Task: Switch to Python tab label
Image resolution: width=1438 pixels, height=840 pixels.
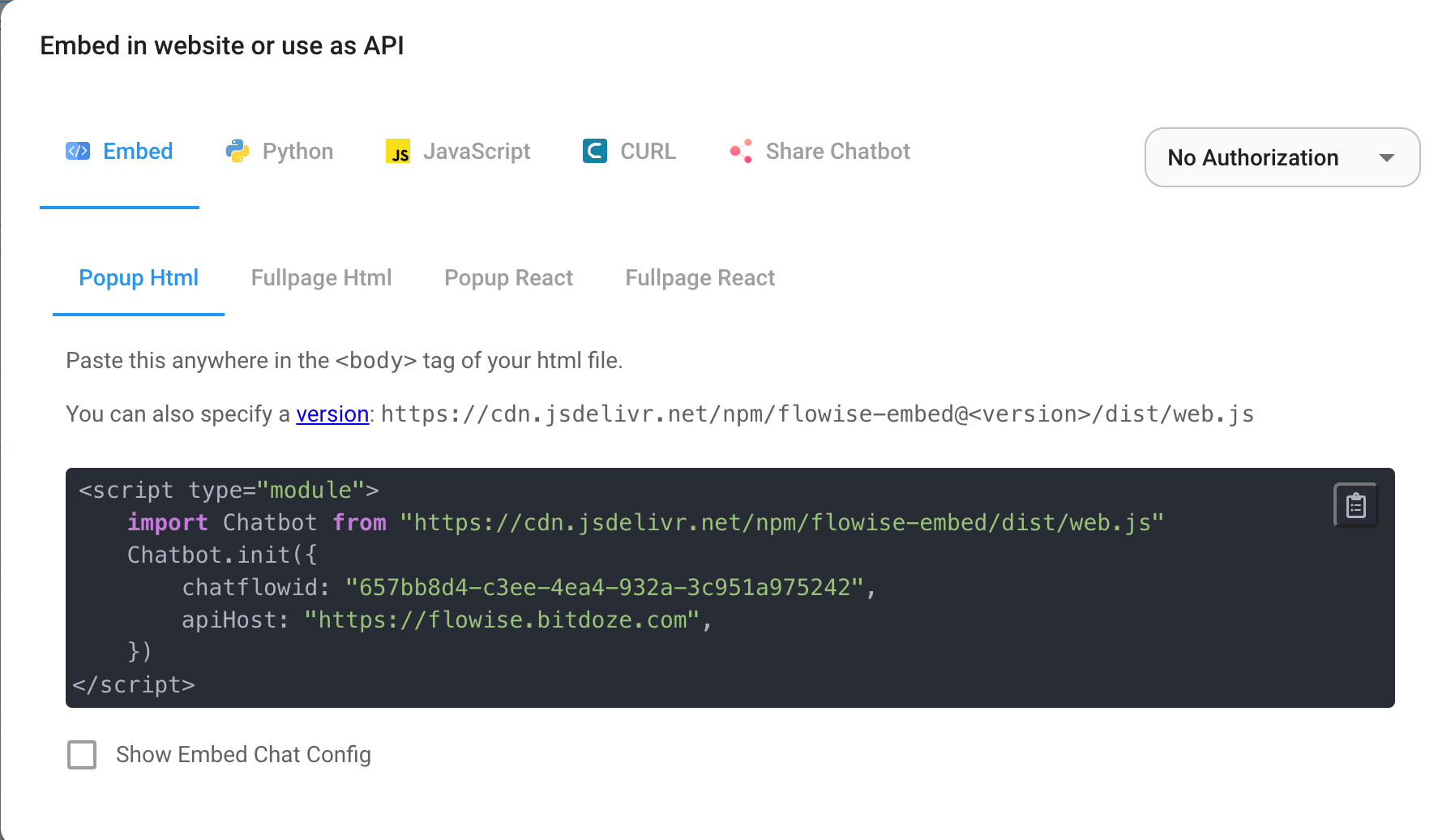Action: [297, 152]
